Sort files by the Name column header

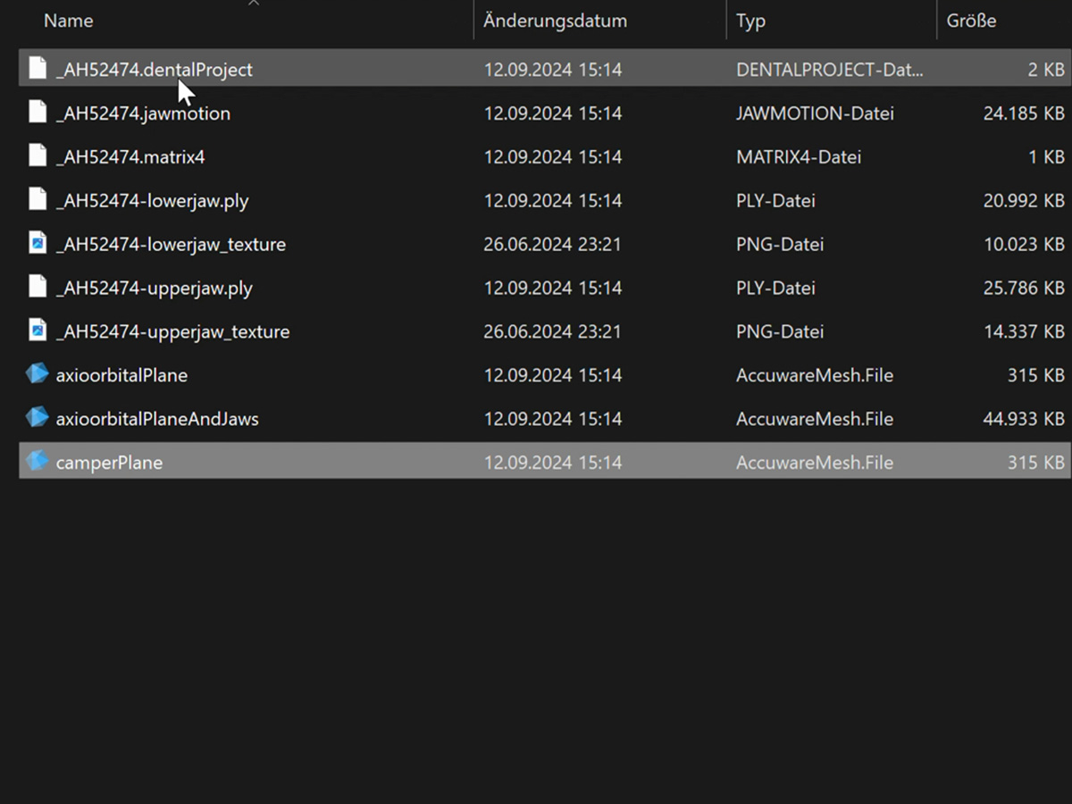[69, 21]
